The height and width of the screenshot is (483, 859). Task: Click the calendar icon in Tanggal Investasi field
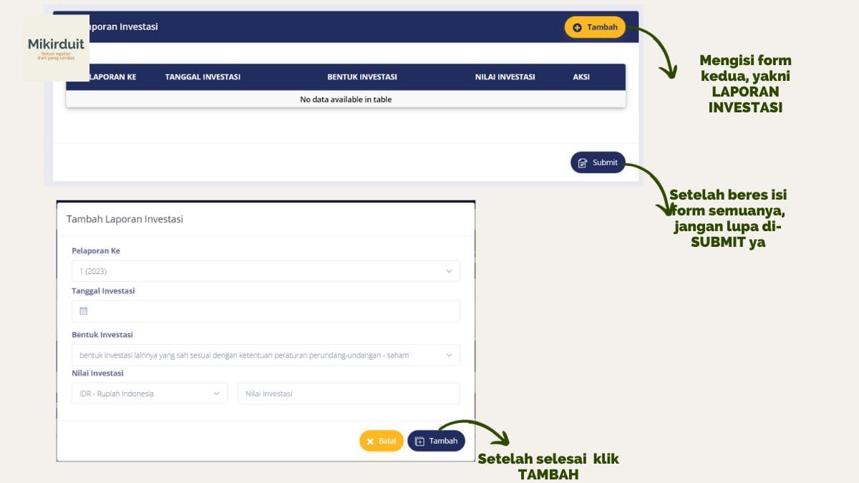84,310
